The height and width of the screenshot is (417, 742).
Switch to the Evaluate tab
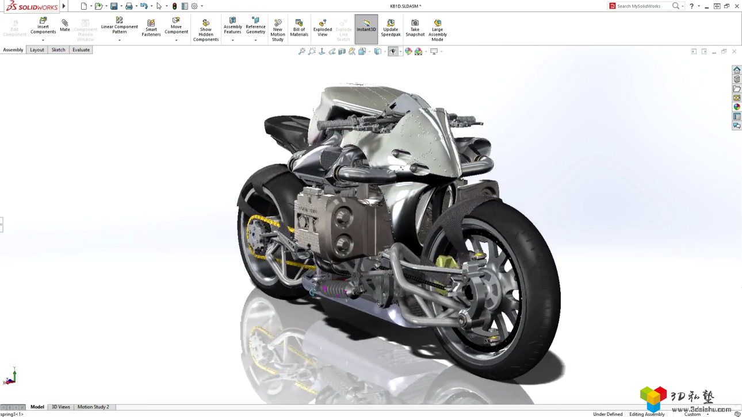click(x=81, y=49)
